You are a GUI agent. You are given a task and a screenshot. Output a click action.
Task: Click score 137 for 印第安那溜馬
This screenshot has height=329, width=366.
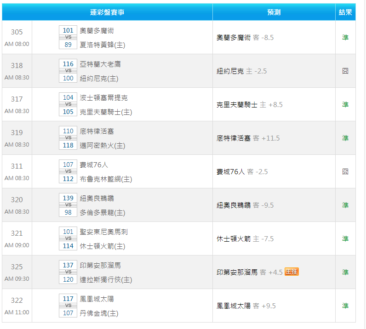(x=68, y=266)
